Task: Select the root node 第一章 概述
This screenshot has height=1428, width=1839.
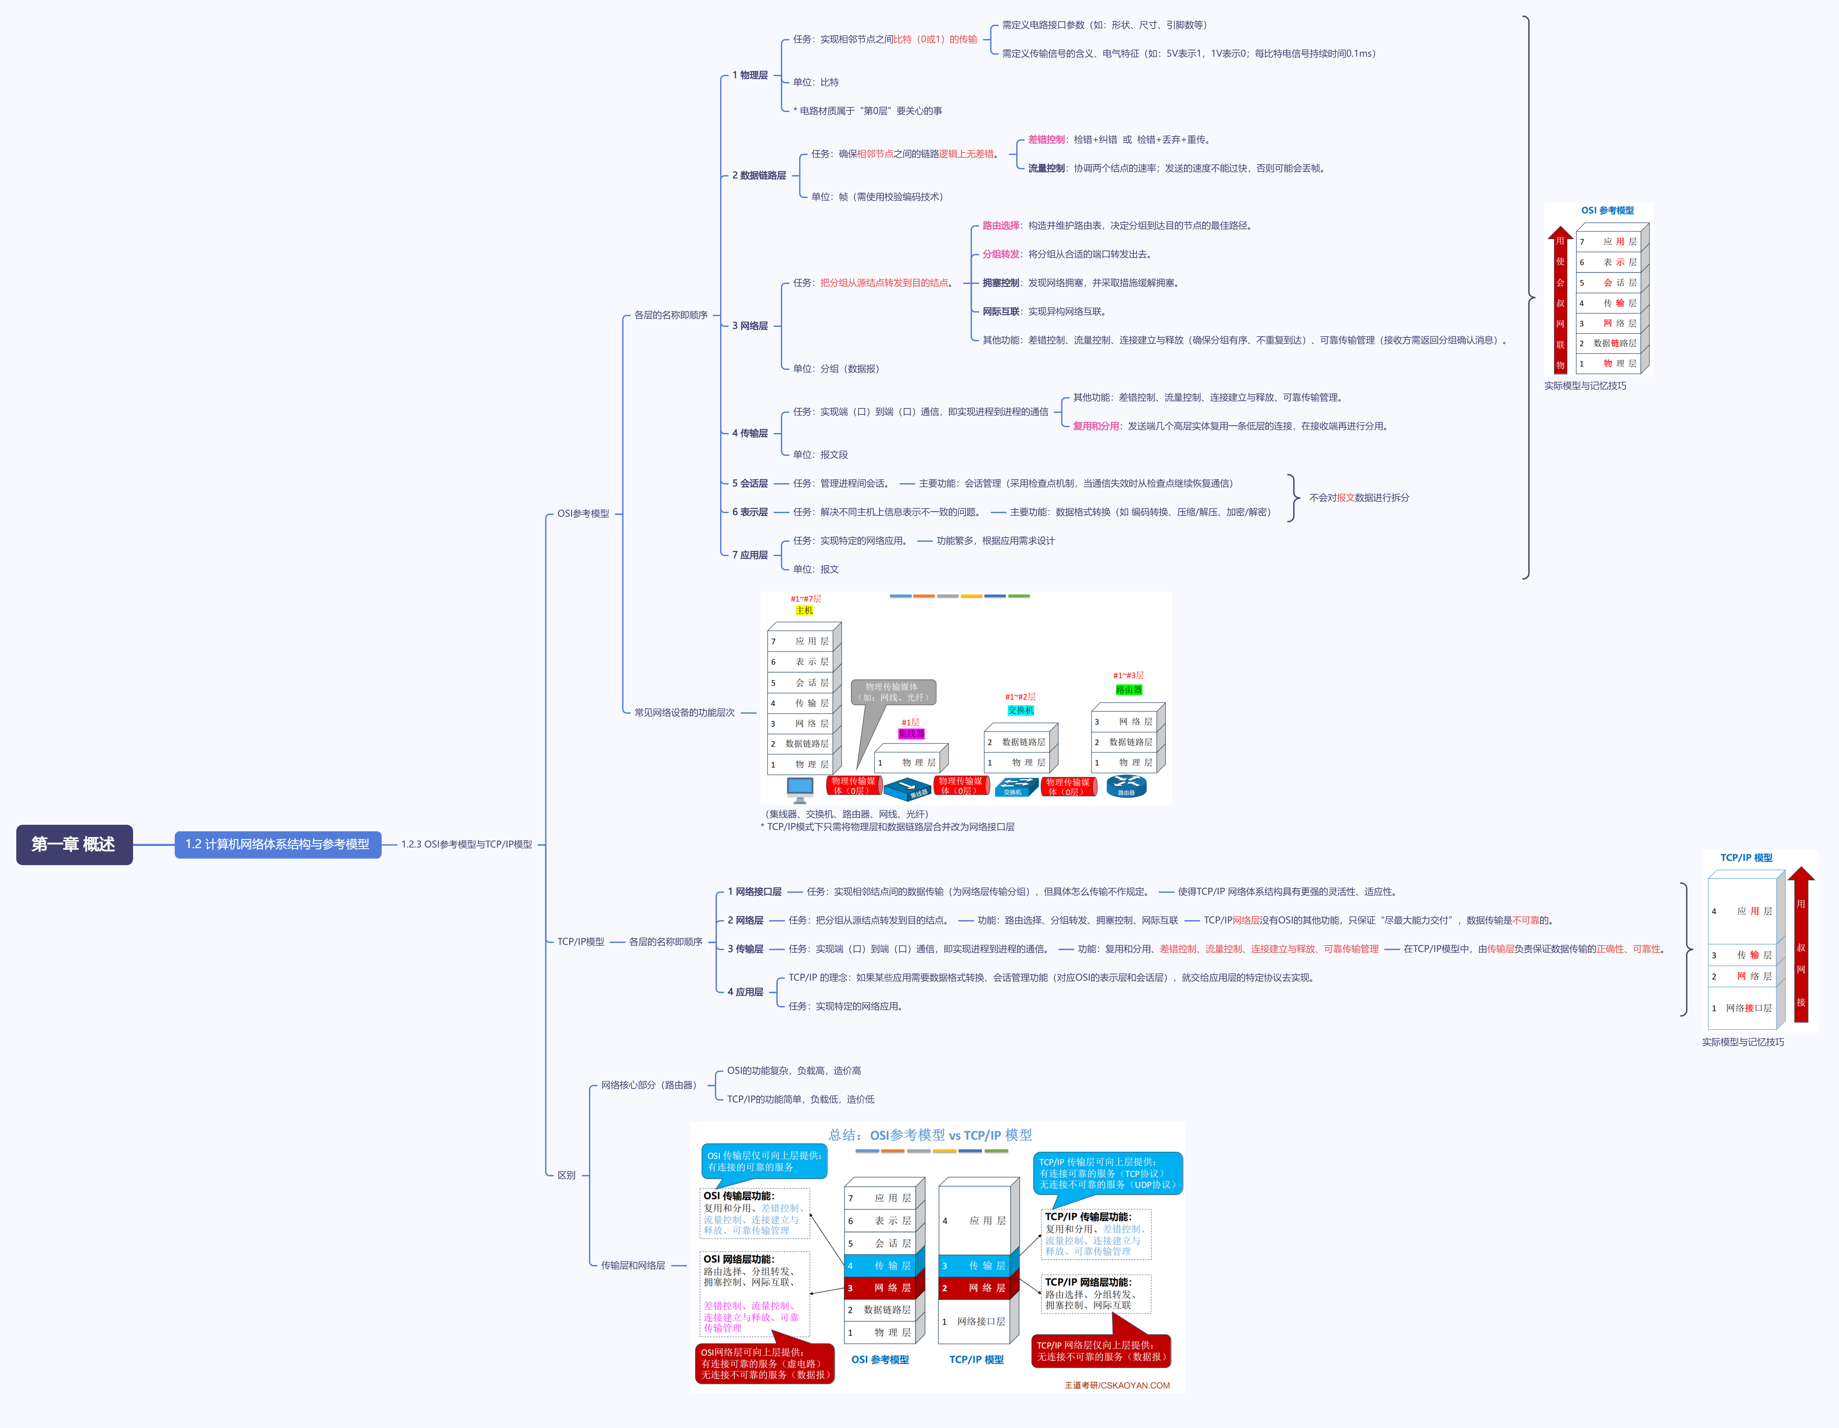Action: pos(74,845)
